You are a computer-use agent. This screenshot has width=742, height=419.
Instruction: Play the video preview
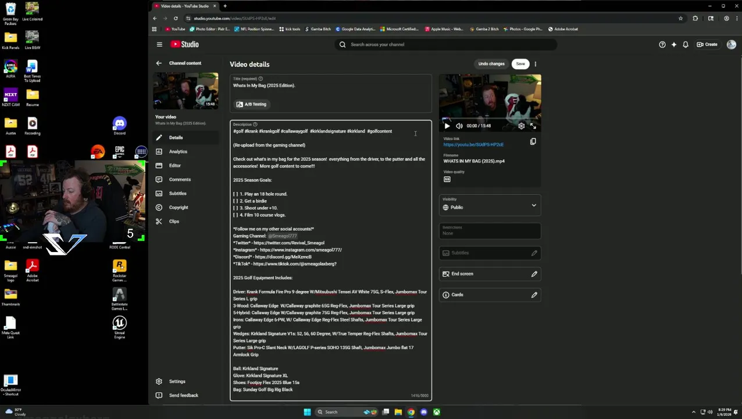click(x=447, y=126)
